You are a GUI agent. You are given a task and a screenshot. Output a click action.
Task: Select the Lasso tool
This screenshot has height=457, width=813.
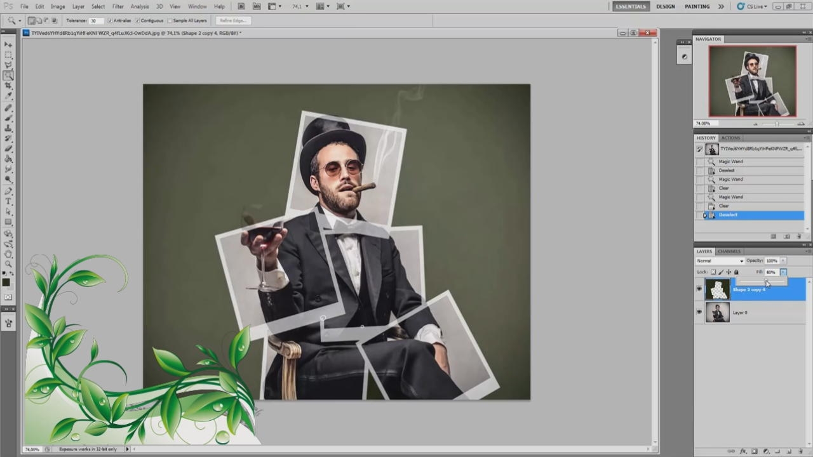[8, 65]
